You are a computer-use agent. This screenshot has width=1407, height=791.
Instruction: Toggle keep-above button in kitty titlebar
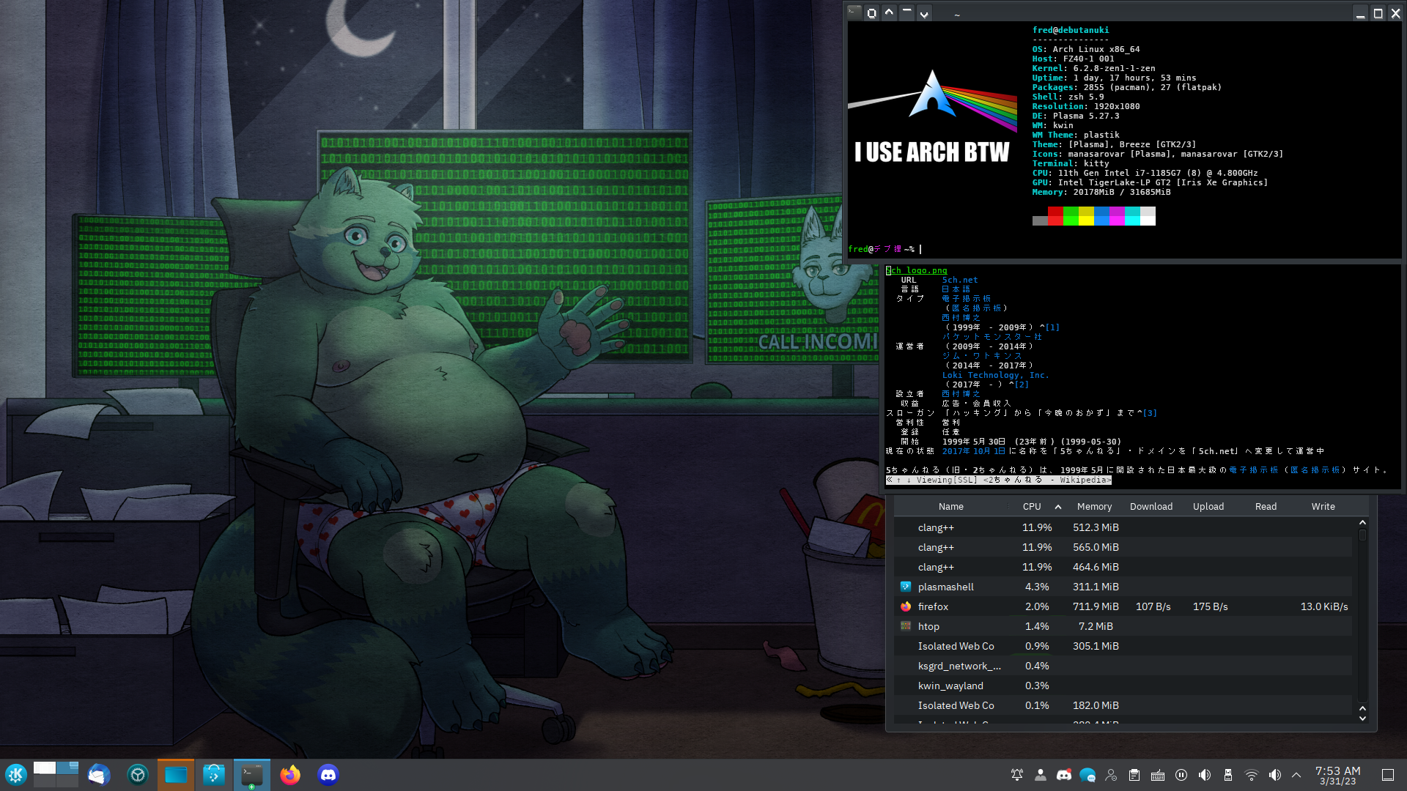(x=889, y=12)
